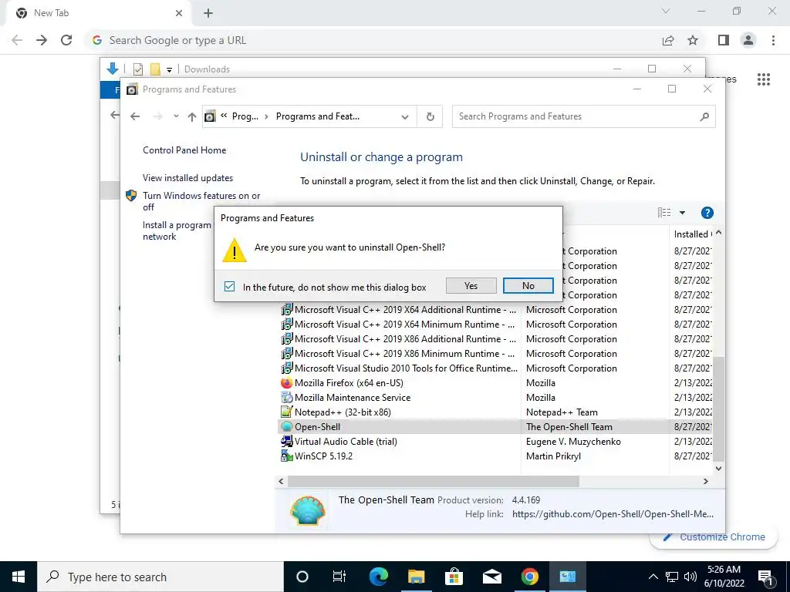Viewport: 790px width, 592px height.
Task: Select the Virtual Audio Cable icon
Action: [x=287, y=442]
